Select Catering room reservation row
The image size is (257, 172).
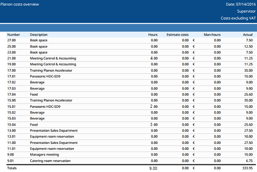coord(131,161)
